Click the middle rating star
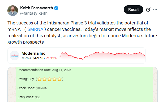 point(49,79)
